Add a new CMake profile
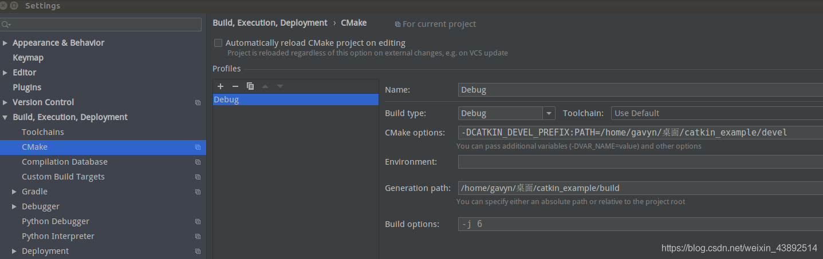The image size is (823, 259). coord(220,86)
